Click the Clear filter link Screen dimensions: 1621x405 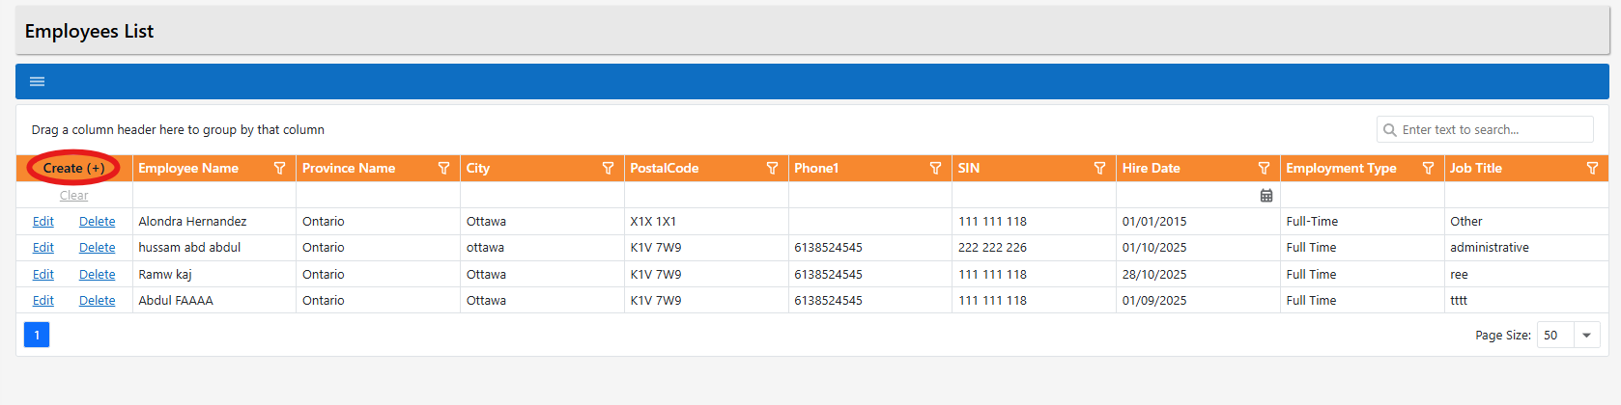click(73, 195)
